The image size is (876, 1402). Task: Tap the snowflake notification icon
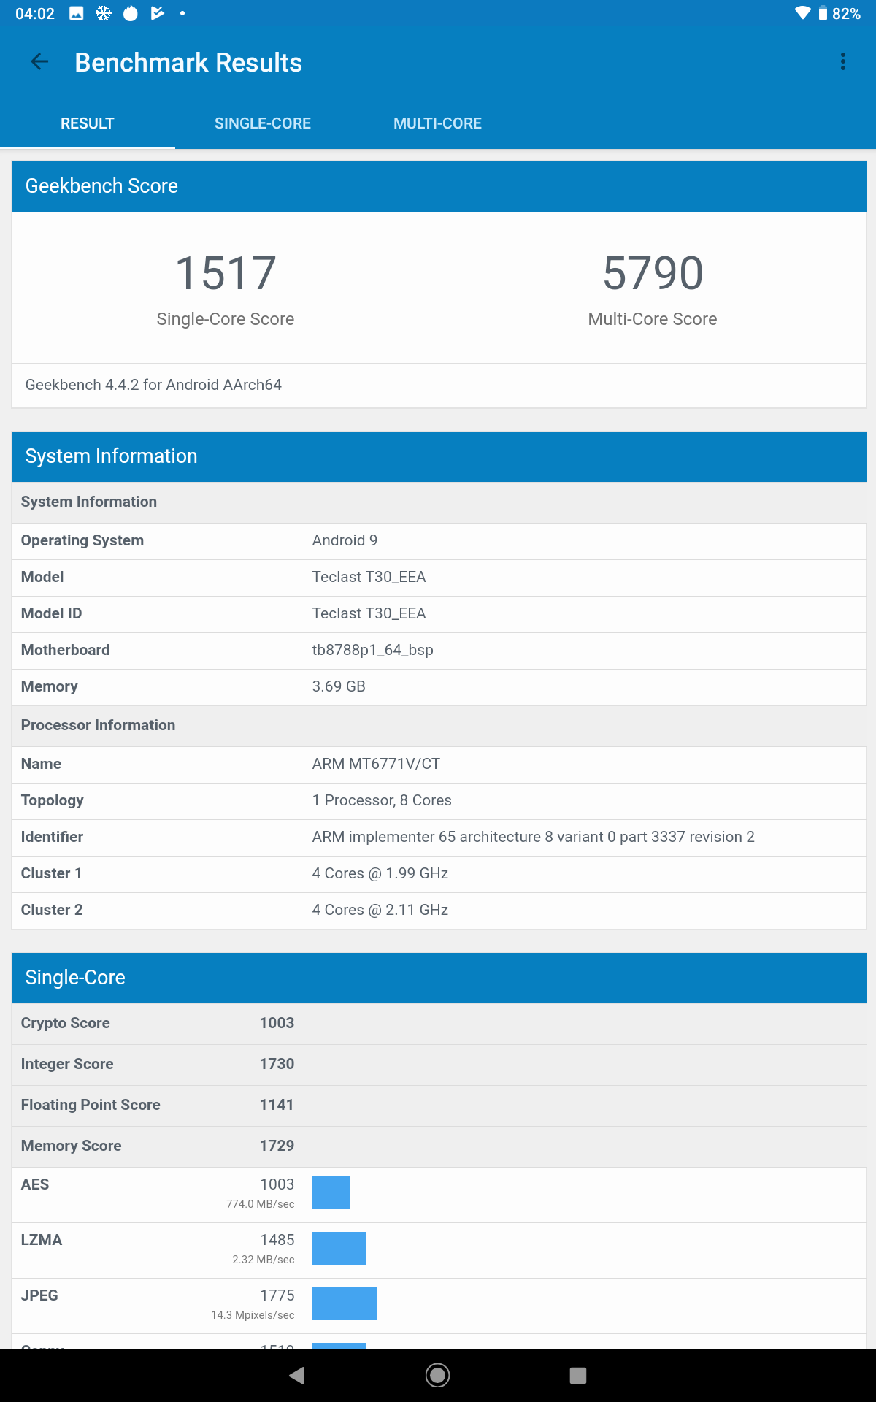point(104,13)
